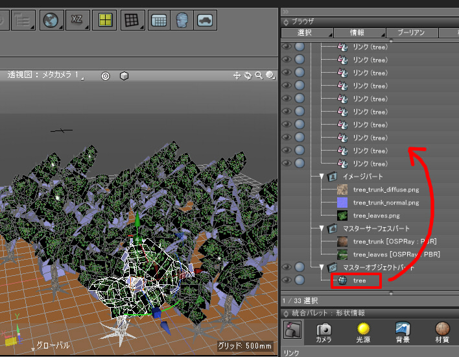Collapse the イメージパート folder
Image resolution: width=459 pixels, height=357 pixels.
(x=322, y=177)
